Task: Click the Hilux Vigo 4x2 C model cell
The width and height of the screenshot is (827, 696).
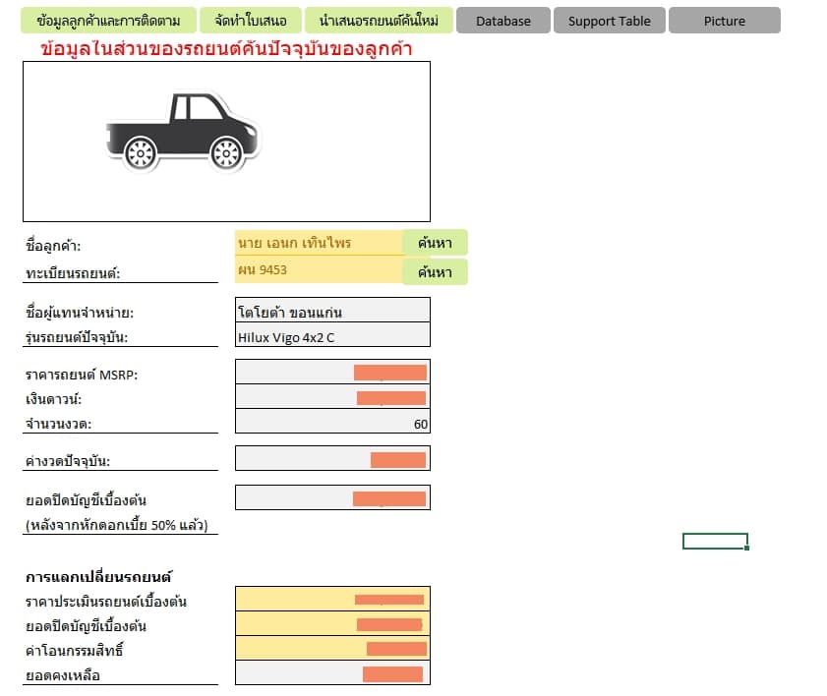Action: tap(332, 335)
